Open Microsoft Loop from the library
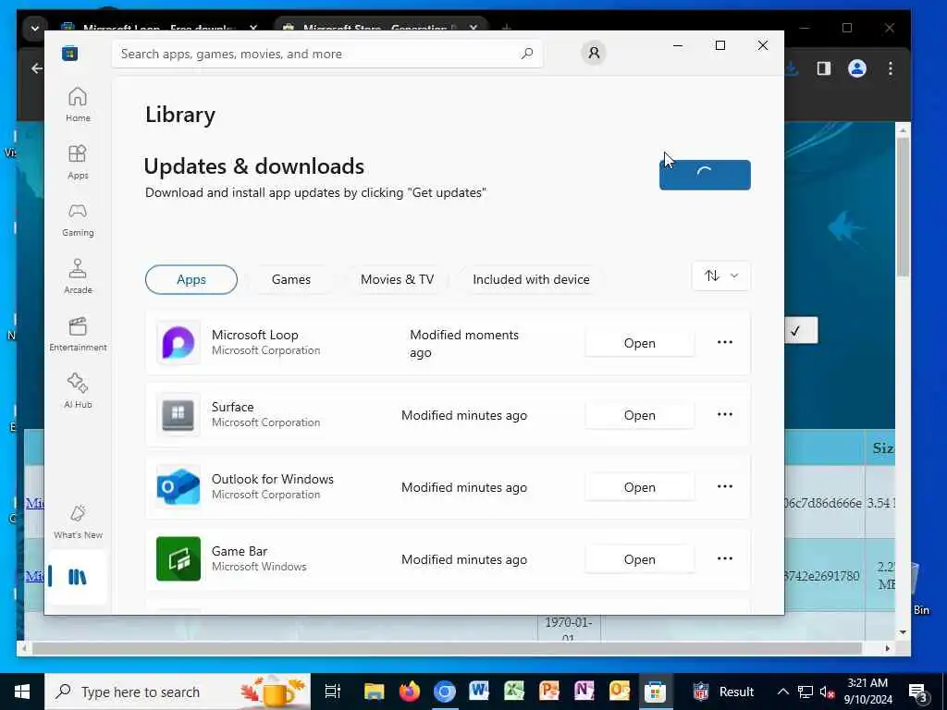Image resolution: width=947 pixels, height=710 pixels. 640,343
